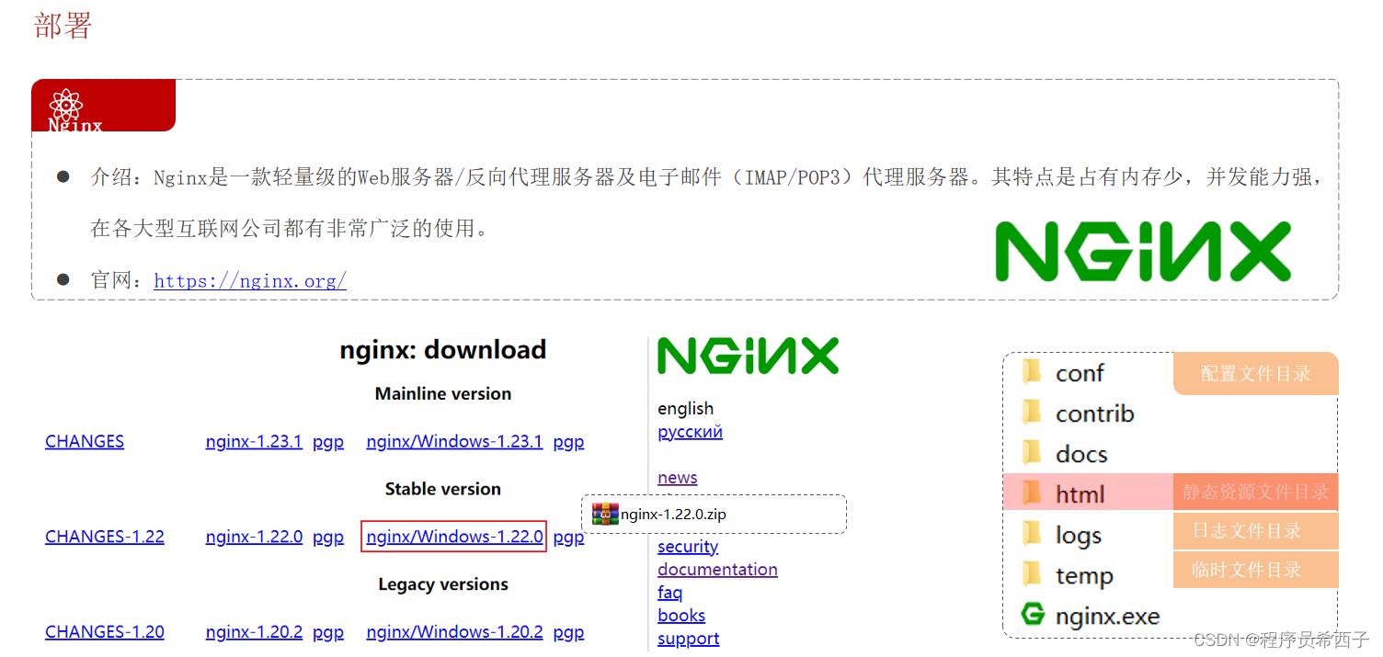Screen dimensions: 1383x657
Task: Open pgp link beside nginx/Windows-1.20.2
Action: coord(568,632)
